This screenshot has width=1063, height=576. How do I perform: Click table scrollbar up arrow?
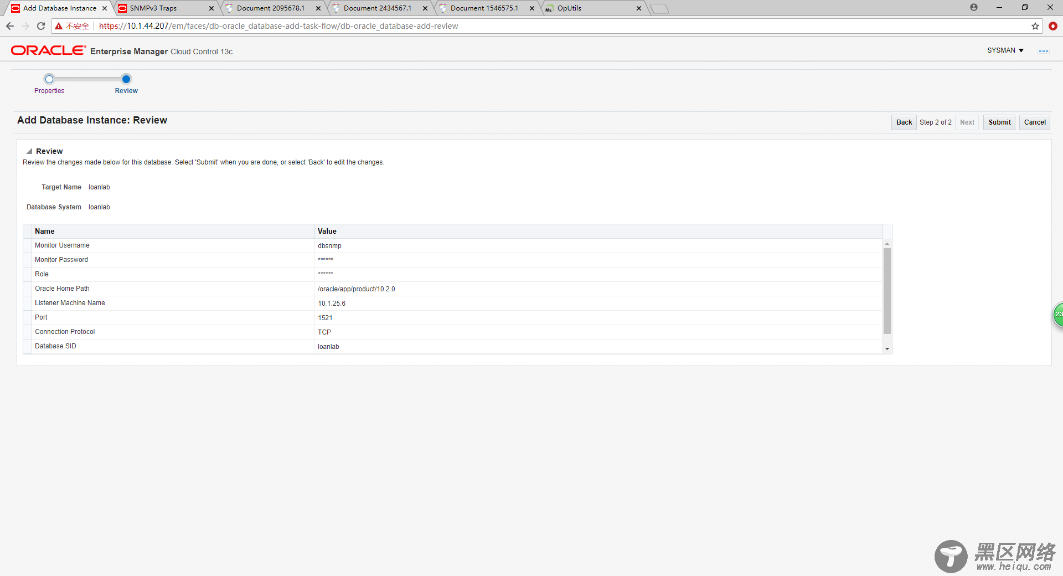pyautogui.click(x=887, y=244)
